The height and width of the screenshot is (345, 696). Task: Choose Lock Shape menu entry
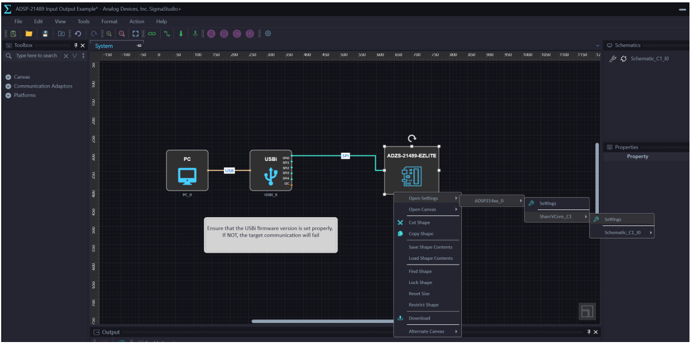428,282
